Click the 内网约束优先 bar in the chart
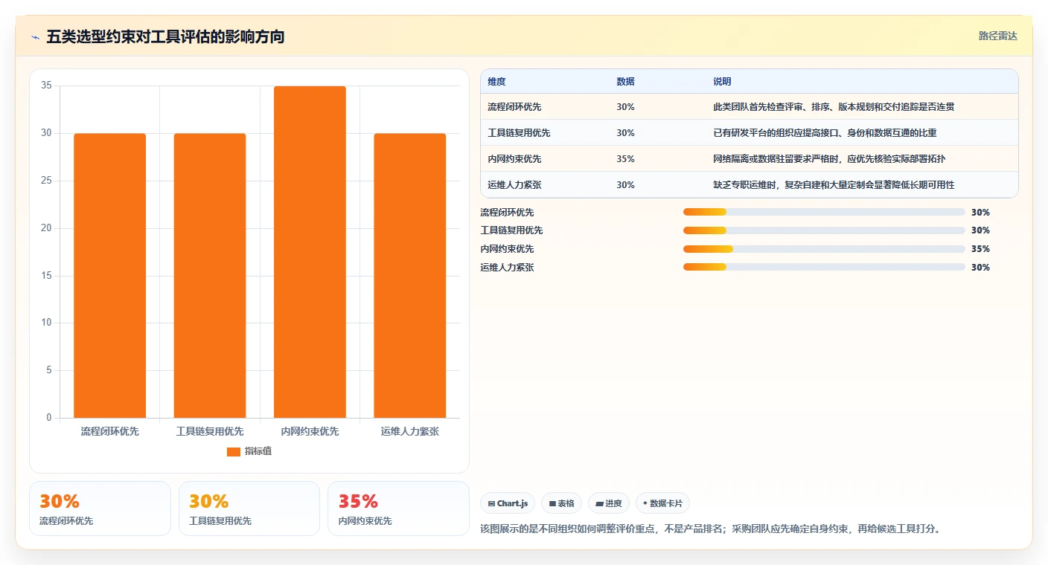The image size is (1048, 565). (x=310, y=252)
